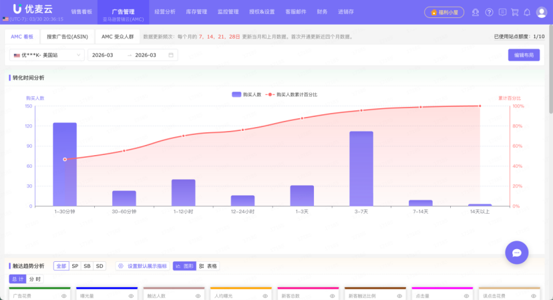This screenshot has height=300, width=553.
Task: Open the floating chat bubble button
Action: [x=516, y=252]
